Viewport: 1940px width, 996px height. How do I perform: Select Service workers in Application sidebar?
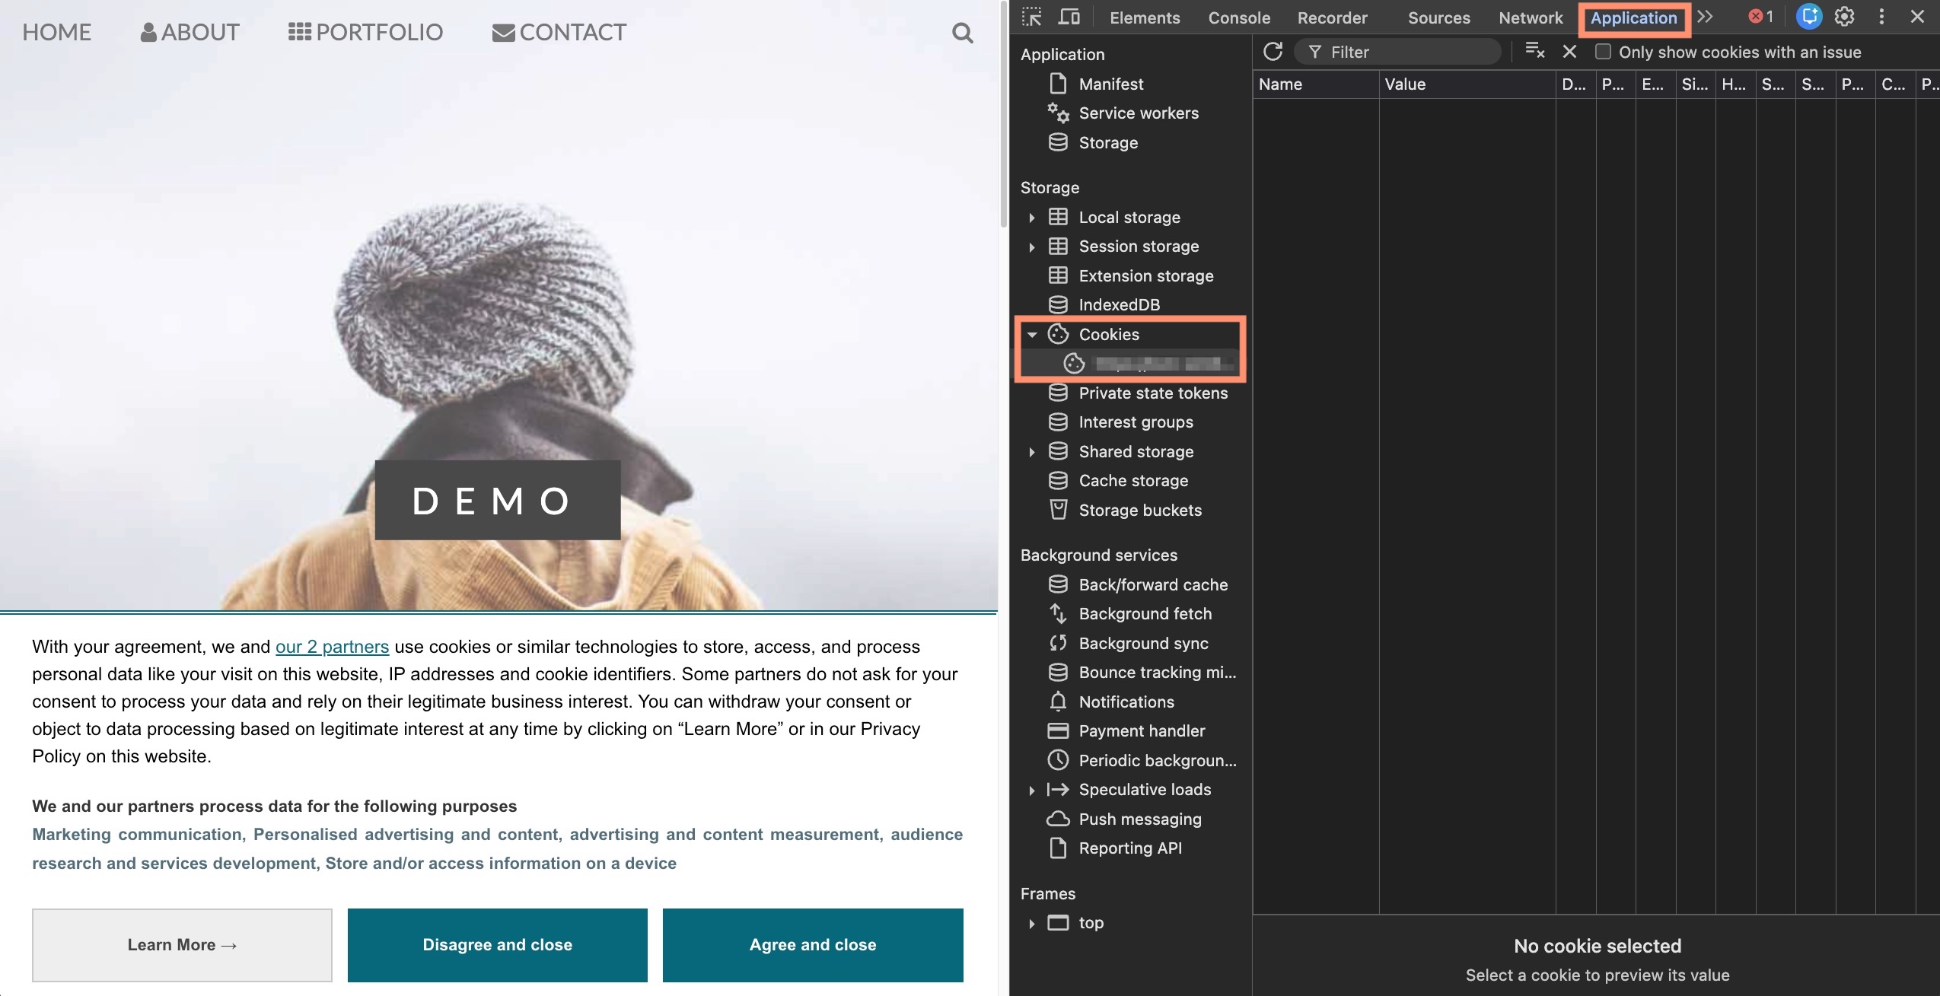point(1138,113)
